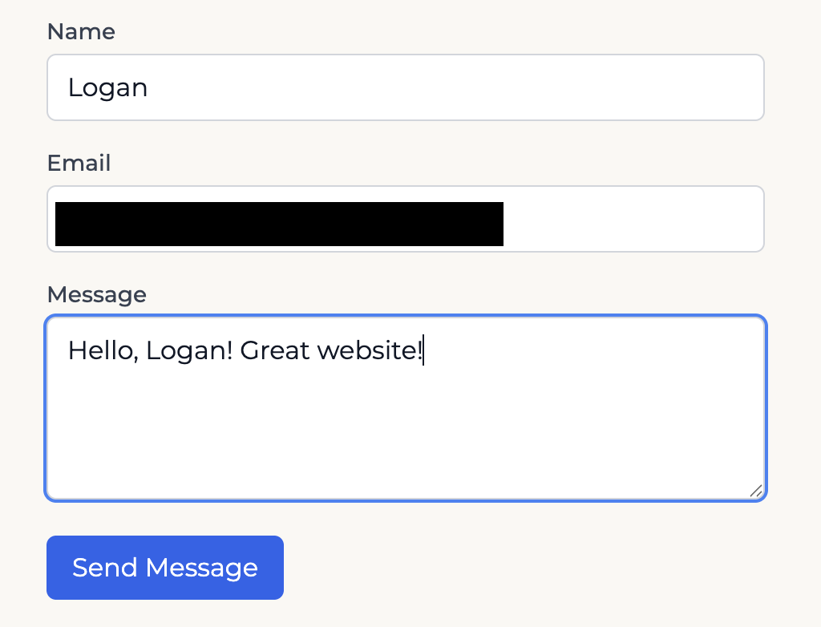Click the word "Send" on the blue button

tap(105, 568)
